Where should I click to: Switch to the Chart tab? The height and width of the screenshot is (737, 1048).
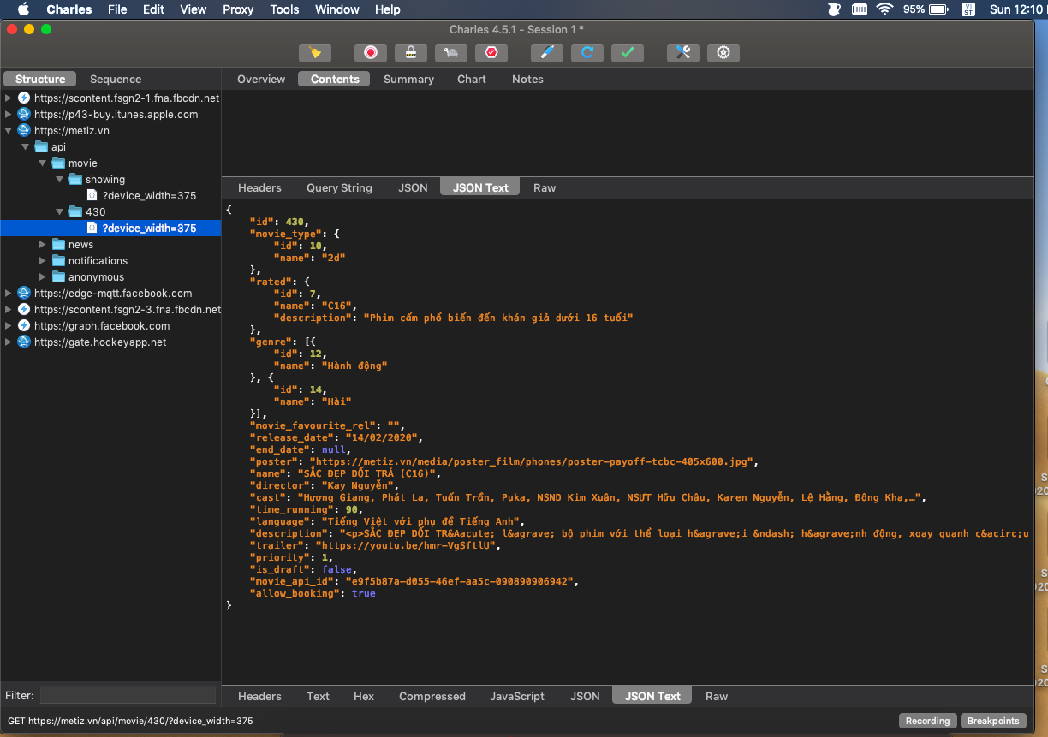(x=472, y=79)
